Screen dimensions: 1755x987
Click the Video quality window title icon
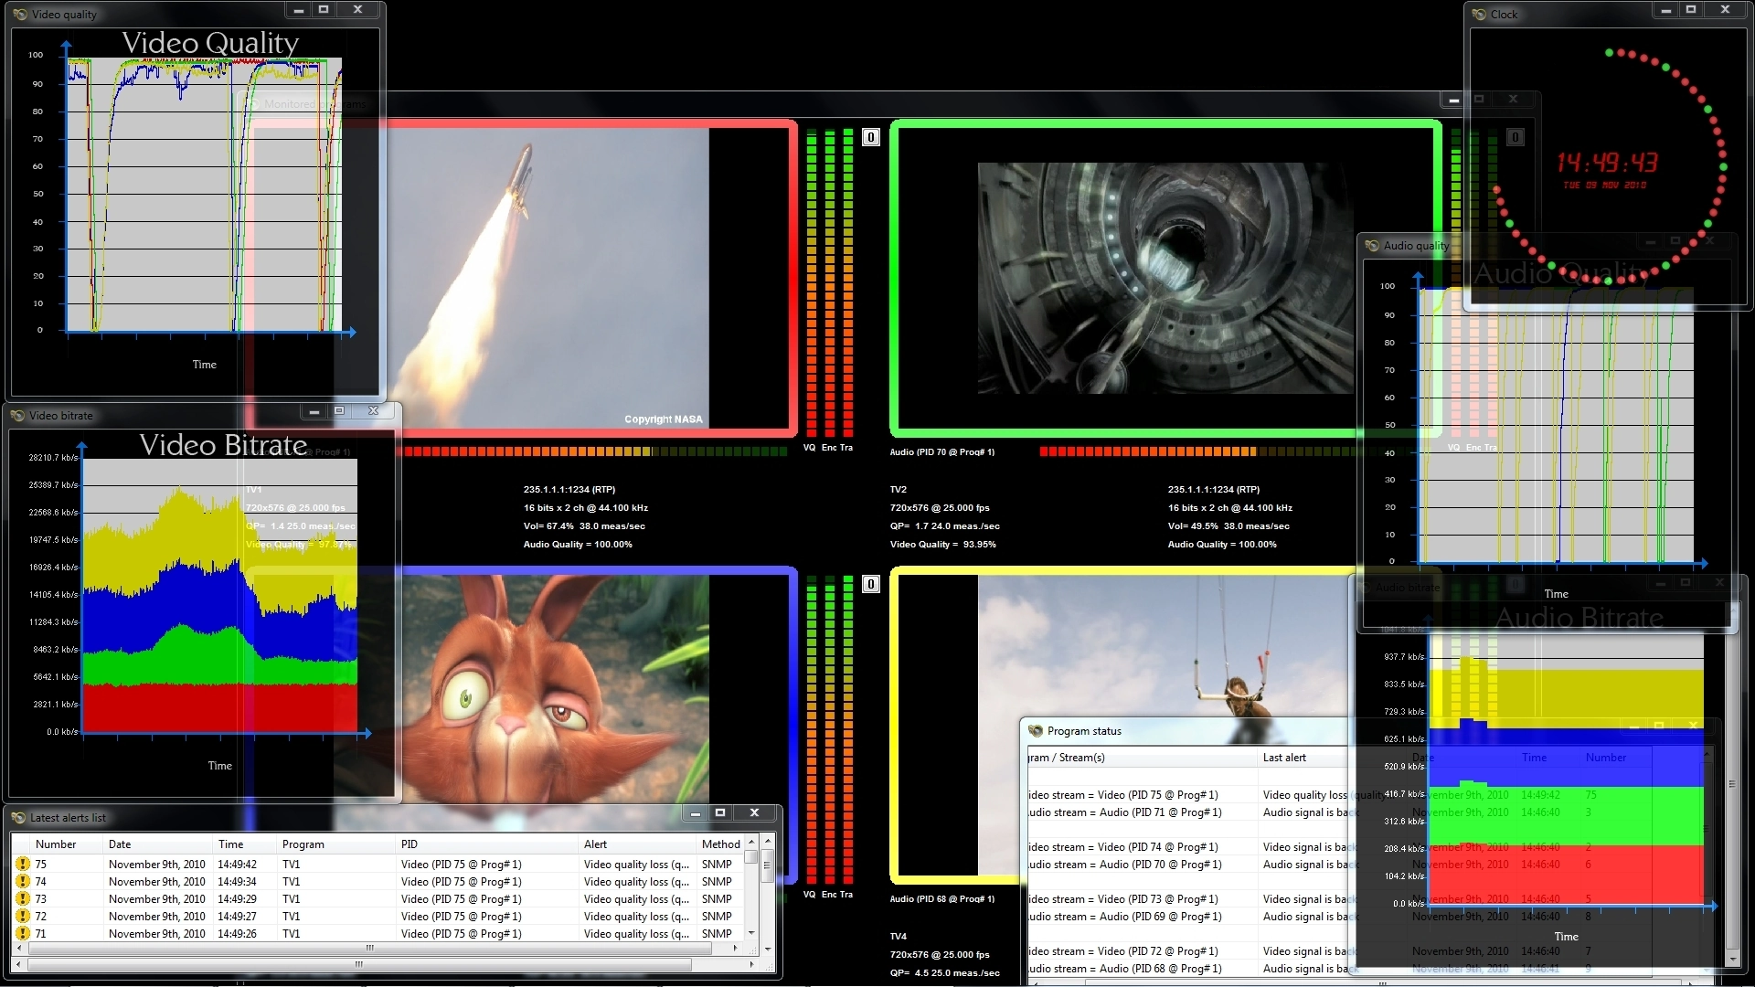coord(20,15)
